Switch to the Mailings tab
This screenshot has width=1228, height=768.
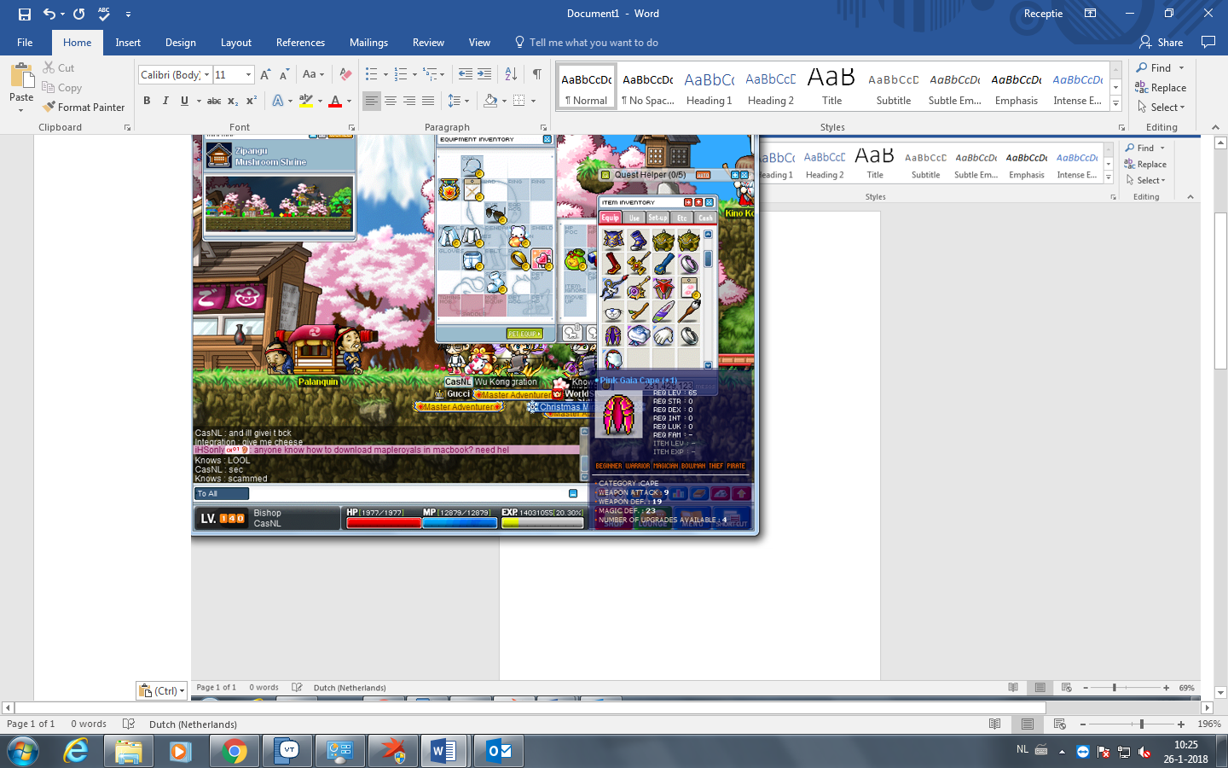tap(368, 42)
